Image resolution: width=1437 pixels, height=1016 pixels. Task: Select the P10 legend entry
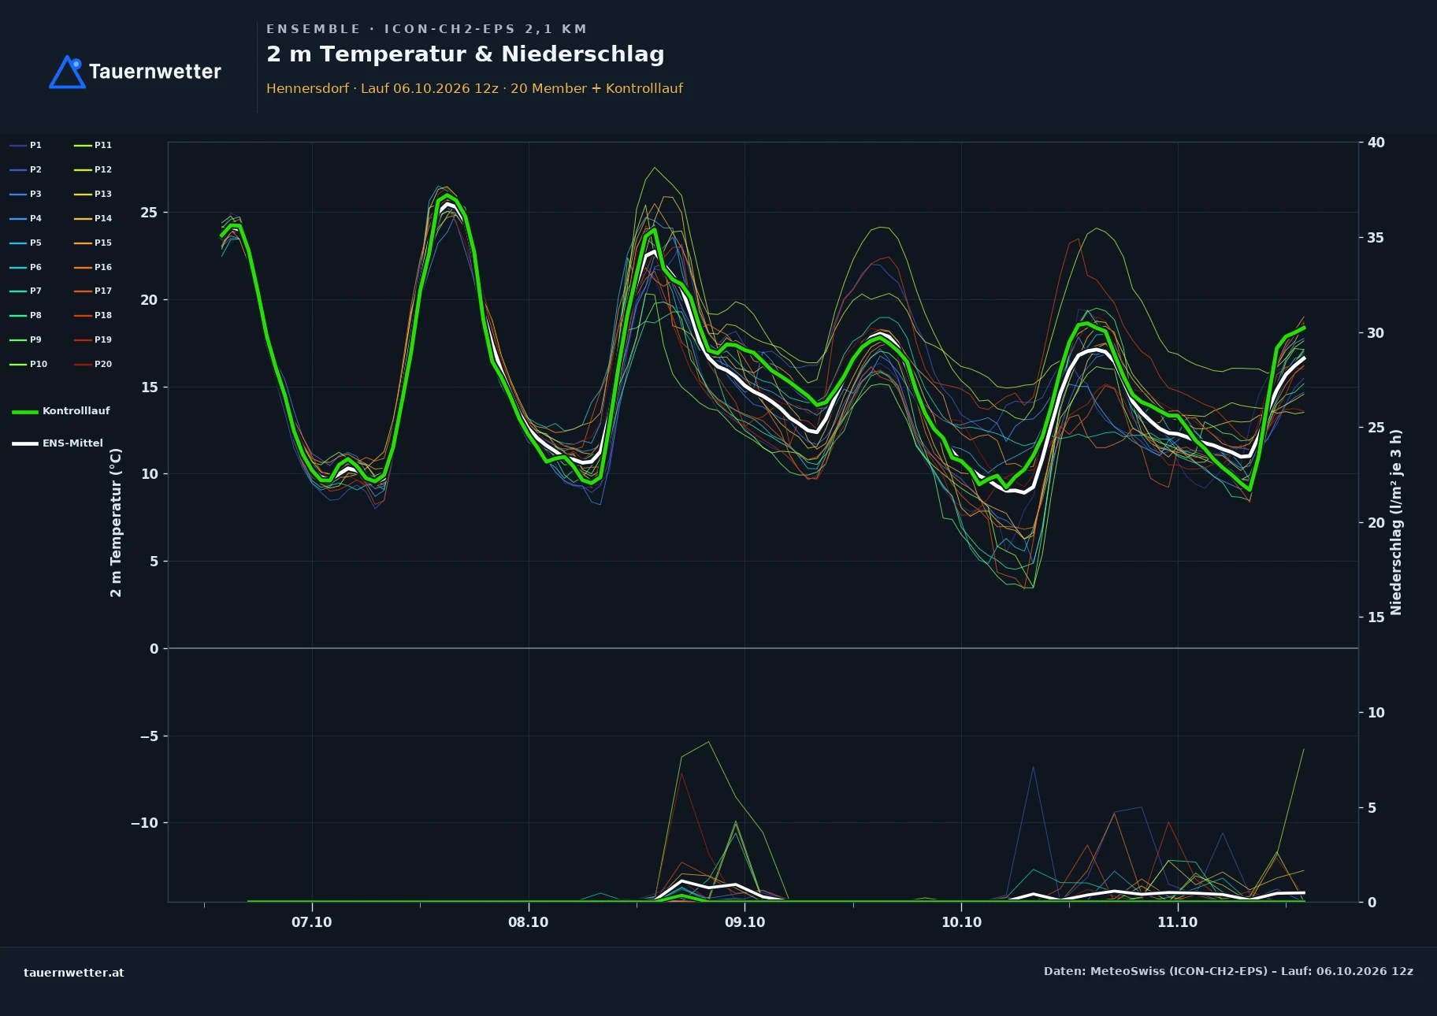coord(28,365)
